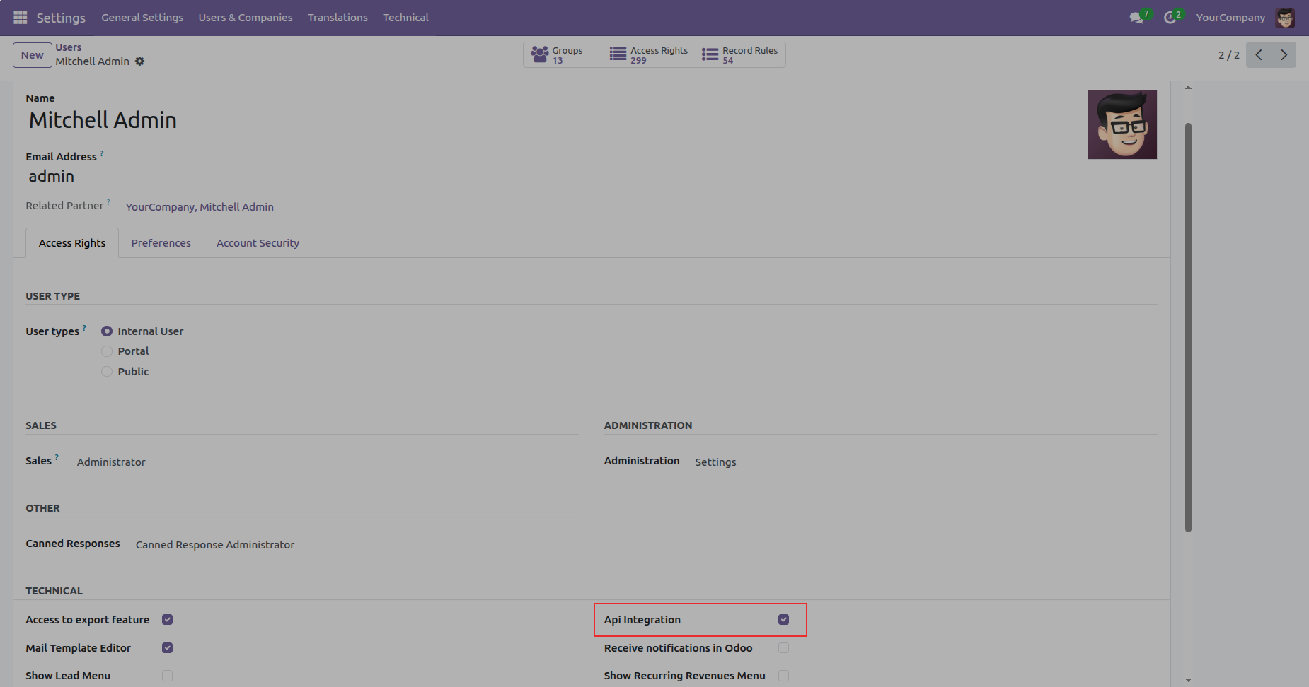The image size is (1309, 687).
Task: Open the Record Rules stat button
Action: click(741, 55)
